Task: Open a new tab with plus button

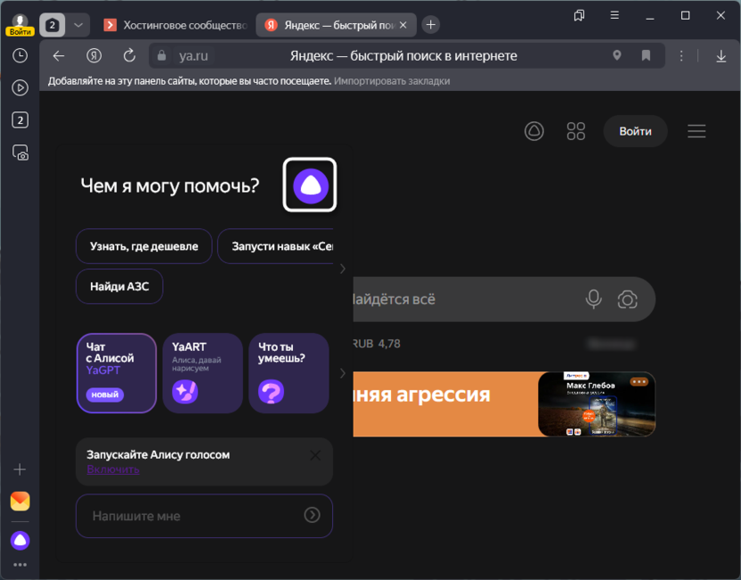Action: click(430, 25)
